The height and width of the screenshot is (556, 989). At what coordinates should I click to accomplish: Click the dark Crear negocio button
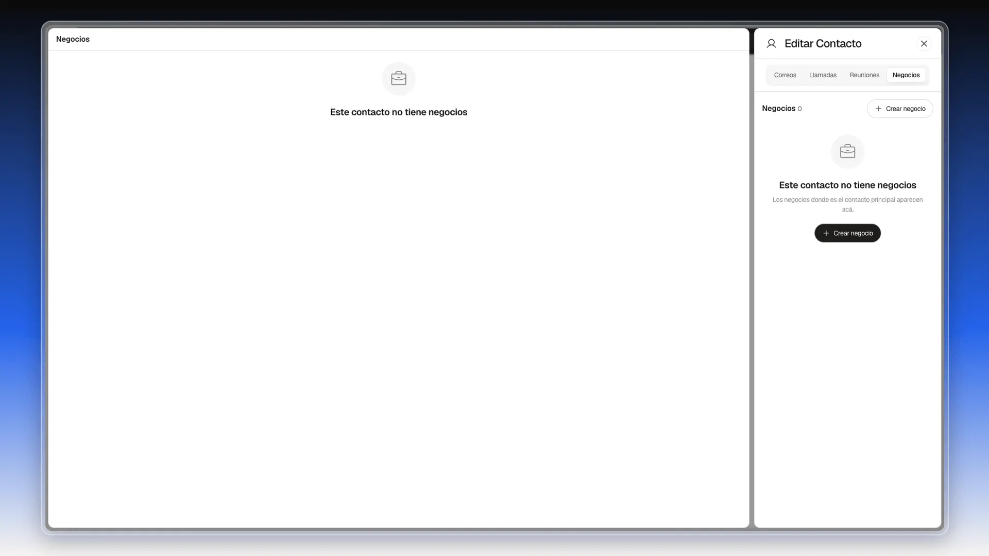tap(847, 233)
